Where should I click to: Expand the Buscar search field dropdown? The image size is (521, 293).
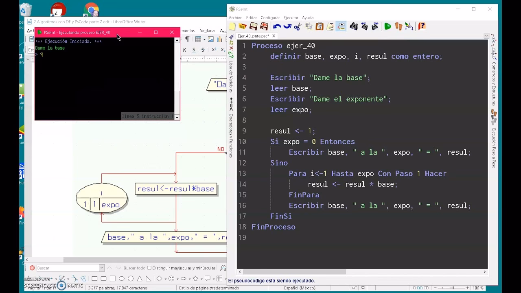102,268
